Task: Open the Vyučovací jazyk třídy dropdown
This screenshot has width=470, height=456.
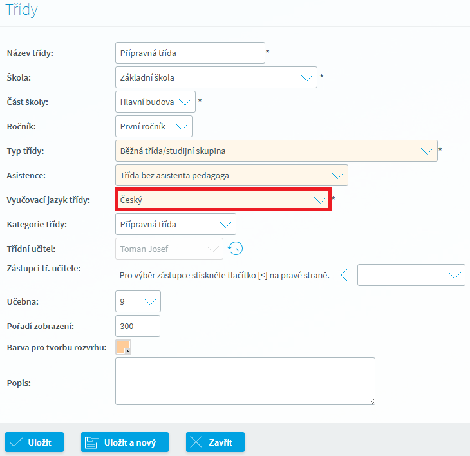Action: click(223, 200)
